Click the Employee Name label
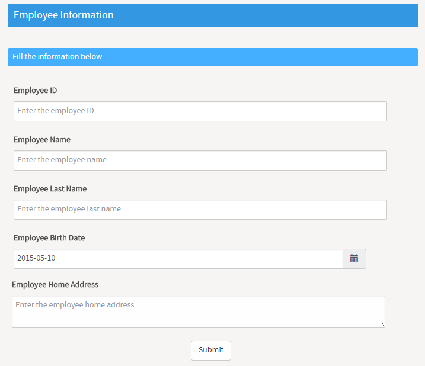The image size is (425, 366). (x=42, y=140)
